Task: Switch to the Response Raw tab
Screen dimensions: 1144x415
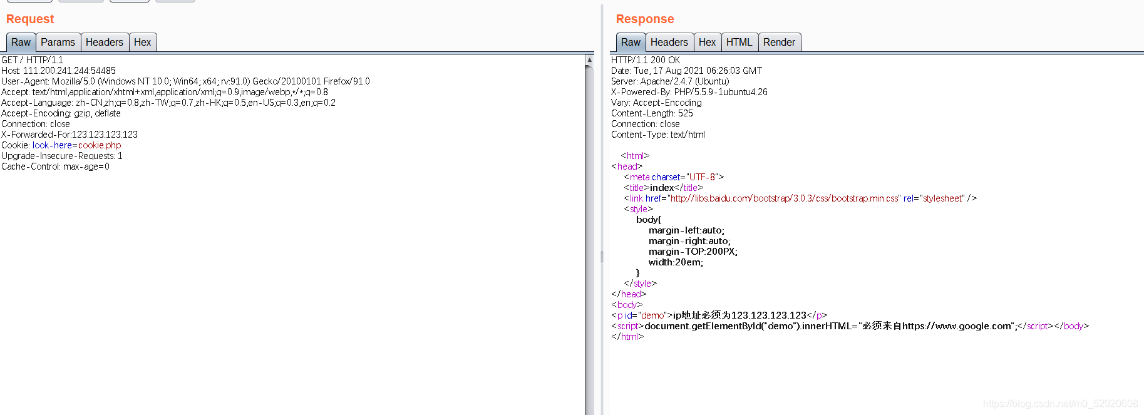Action: tap(631, 43)
